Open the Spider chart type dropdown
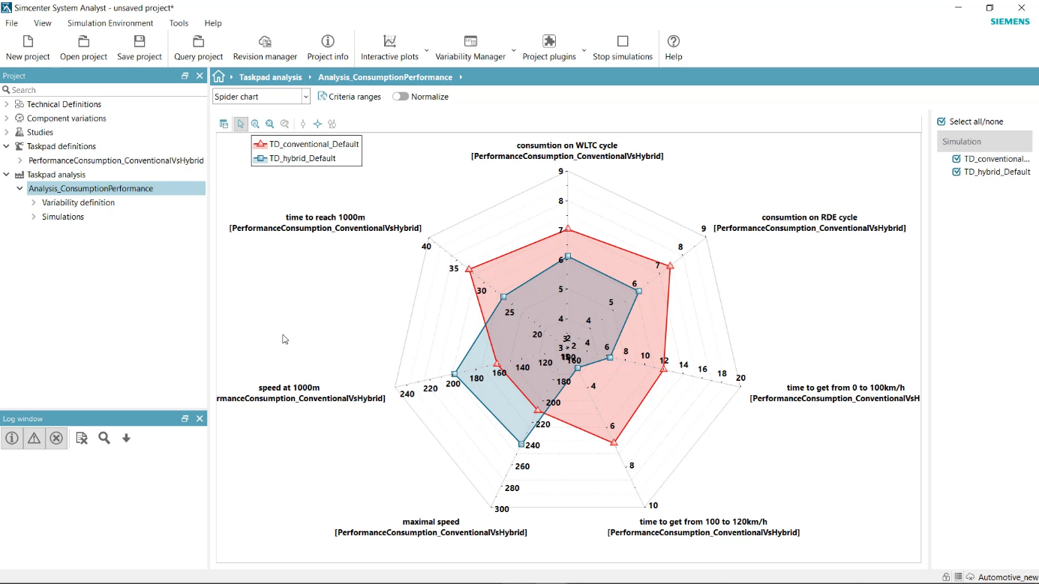 [306, 96]
